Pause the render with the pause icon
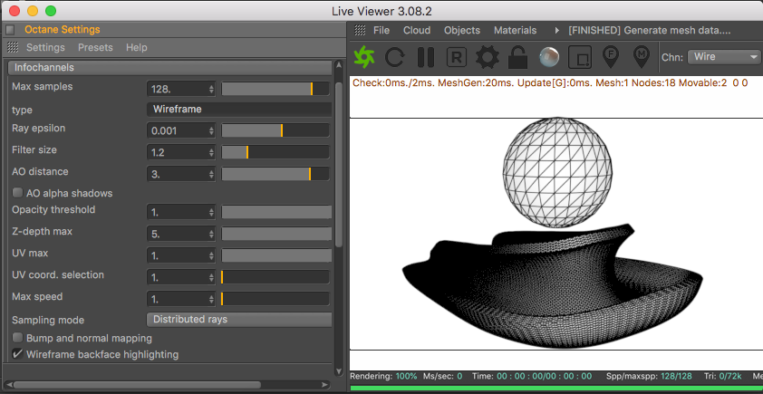763x394 pixels. click(426, 57)
